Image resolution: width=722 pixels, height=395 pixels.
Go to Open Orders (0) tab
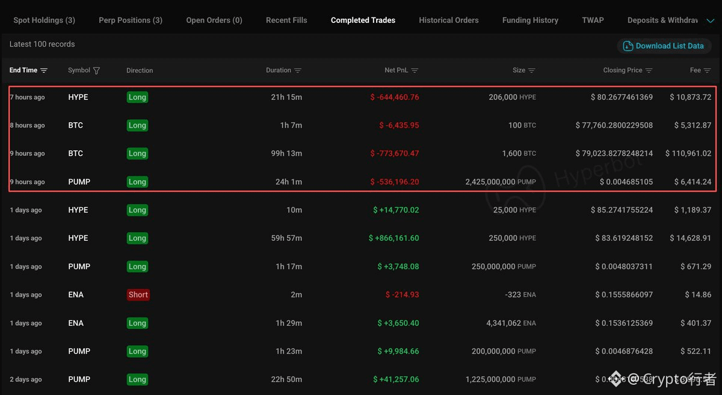214,20
